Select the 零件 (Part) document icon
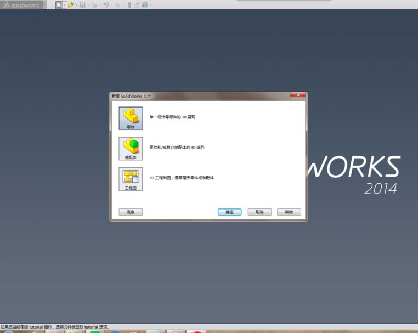Screen dimensions: 418x333 [131, 118]
